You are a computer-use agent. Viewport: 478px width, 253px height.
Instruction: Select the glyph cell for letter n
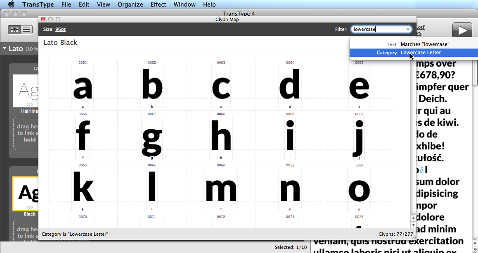290,188
